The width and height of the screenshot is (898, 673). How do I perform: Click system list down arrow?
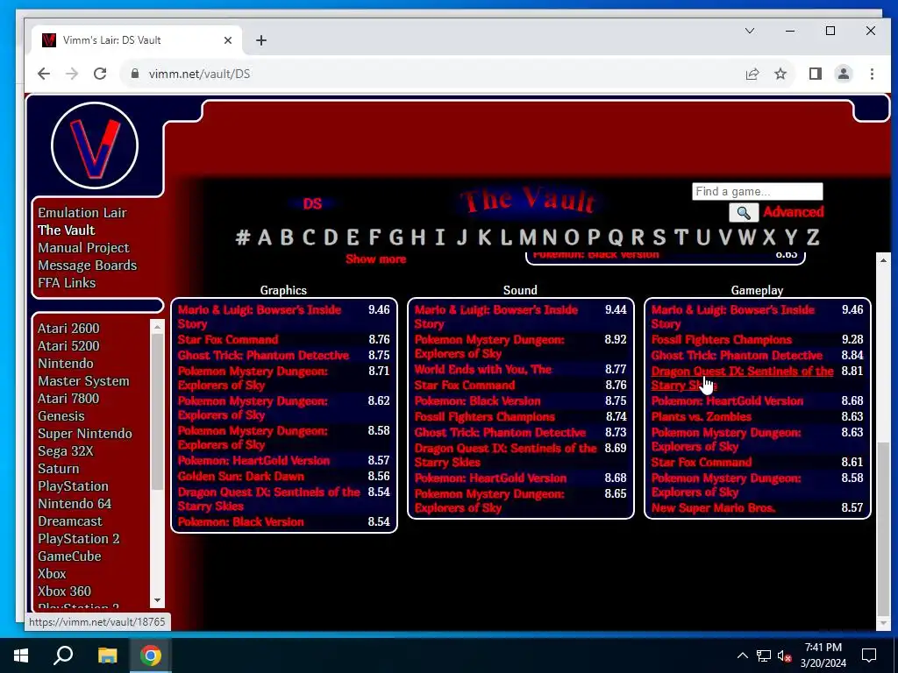[x=157, y=600]
